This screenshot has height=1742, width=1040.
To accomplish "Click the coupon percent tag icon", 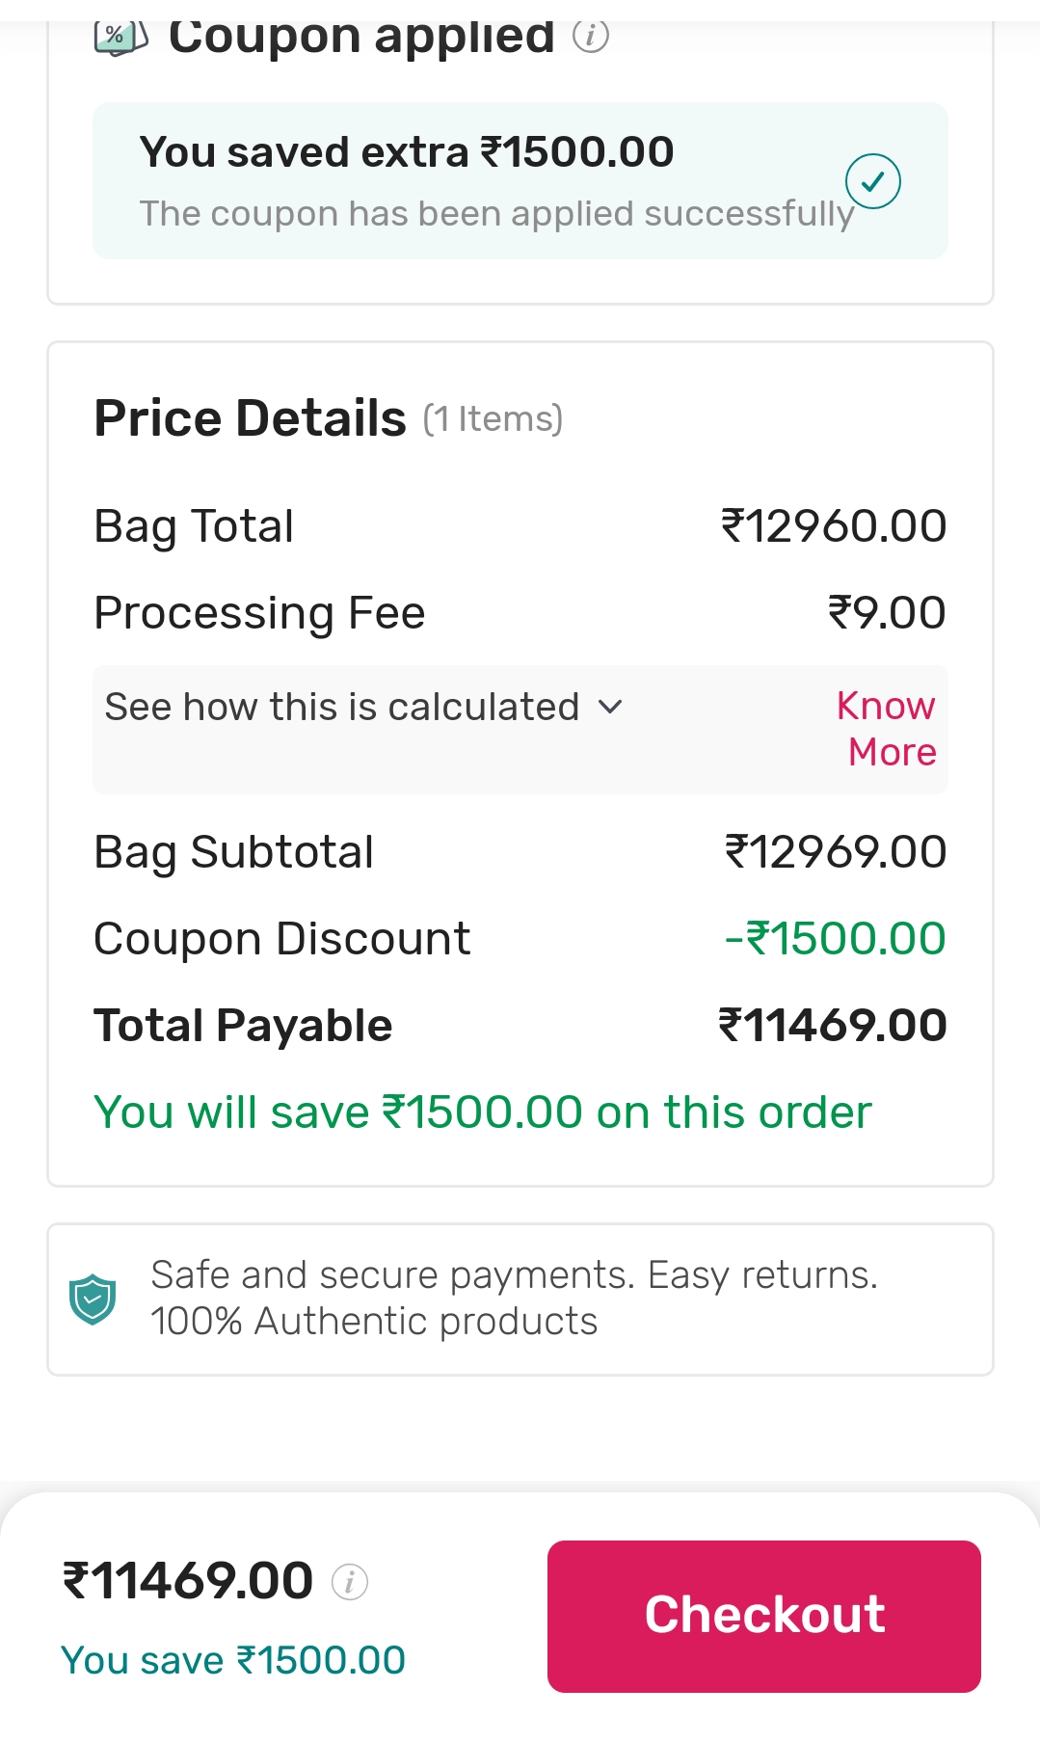I will (120, 39).
